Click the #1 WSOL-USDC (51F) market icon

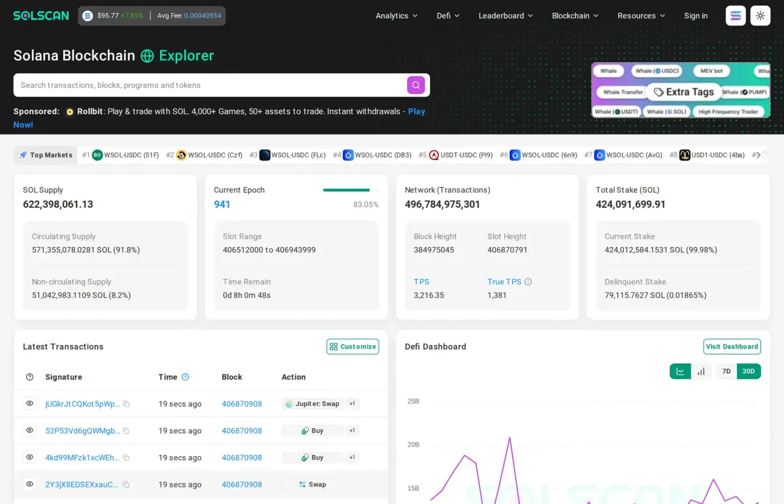coord(97,155)
